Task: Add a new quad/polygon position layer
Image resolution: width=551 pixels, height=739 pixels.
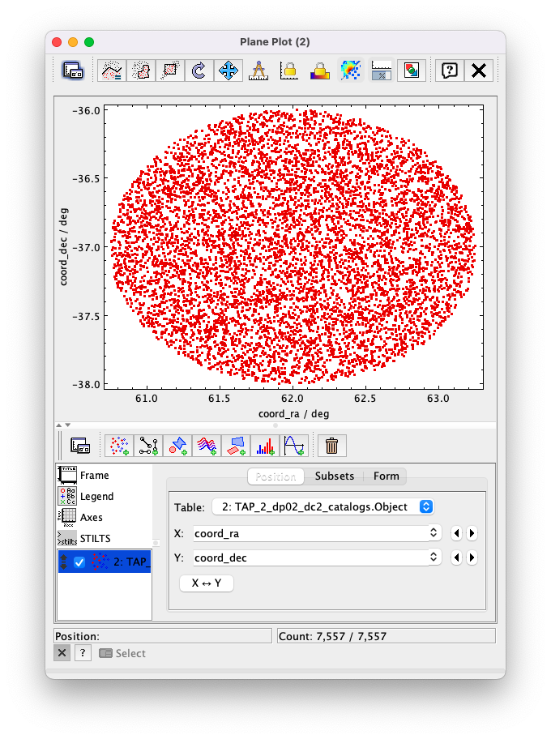Action: pos(177,446)
